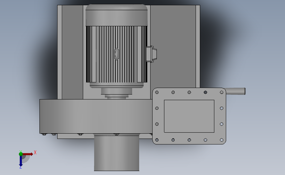The height and width of the screenshot is (175, 285).
Task: Select the wide blower housing body
Action: pos(96,116)
